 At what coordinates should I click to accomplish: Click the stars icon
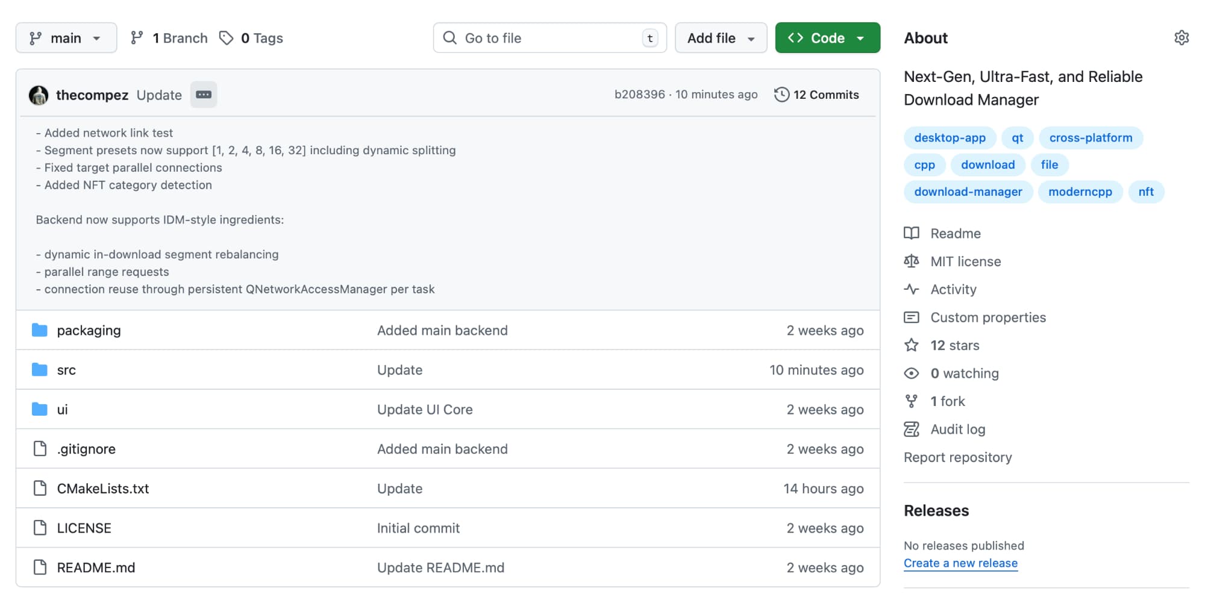point(912,345)
